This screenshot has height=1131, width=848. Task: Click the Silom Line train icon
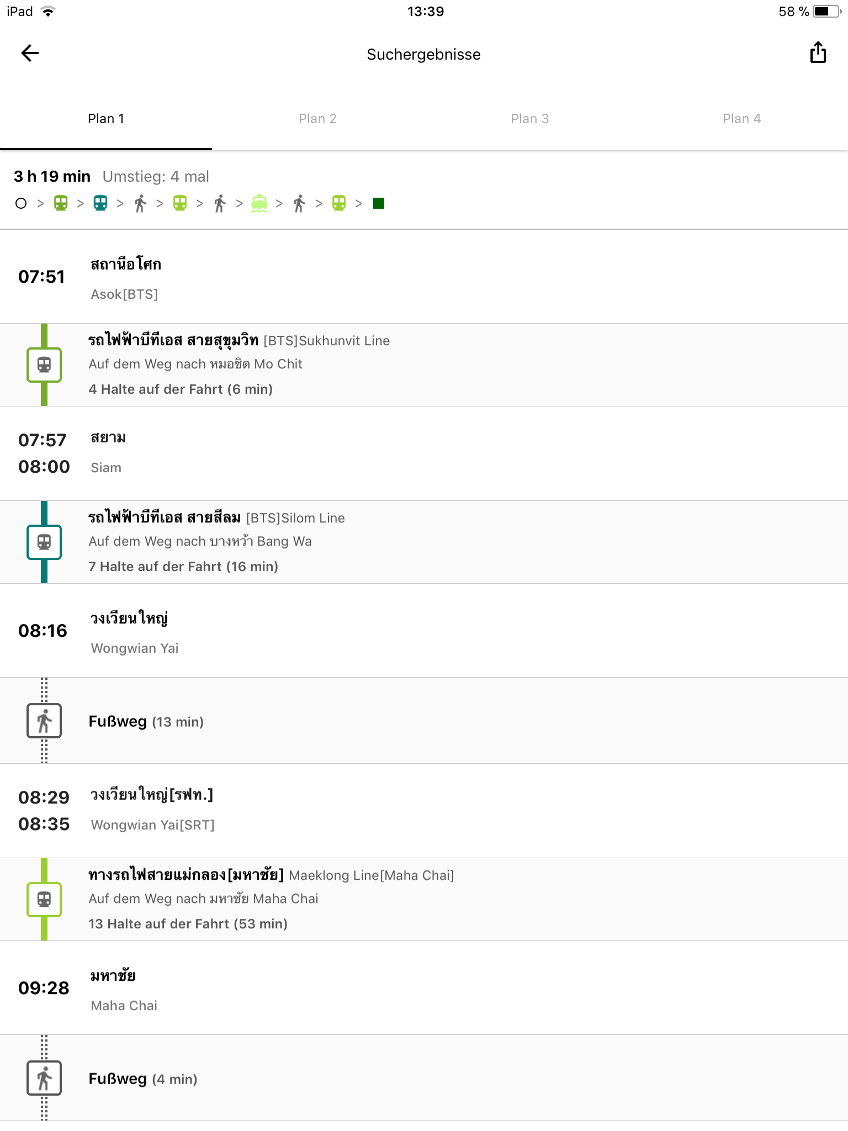44,542
